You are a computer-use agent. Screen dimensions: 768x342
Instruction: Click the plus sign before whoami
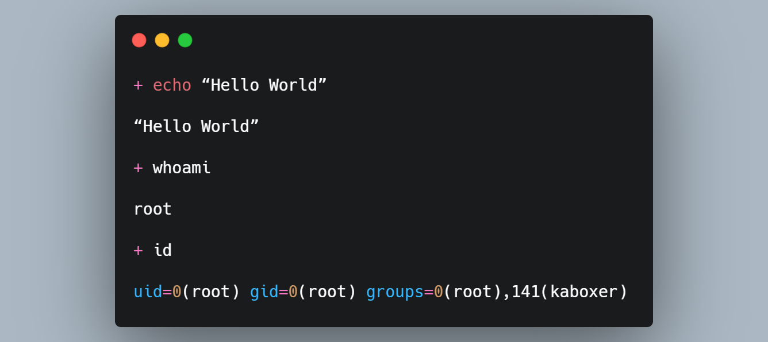pyautogui.click(x=138, y=168)
